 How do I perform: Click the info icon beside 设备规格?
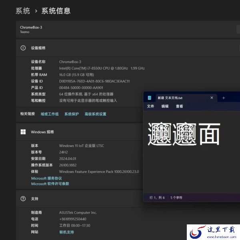[23, 48]
